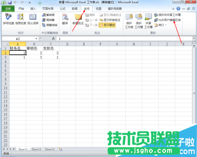Run the spelling check (拼写检查) tool
This screenshot has height=157, width=197.
[8, 19]
